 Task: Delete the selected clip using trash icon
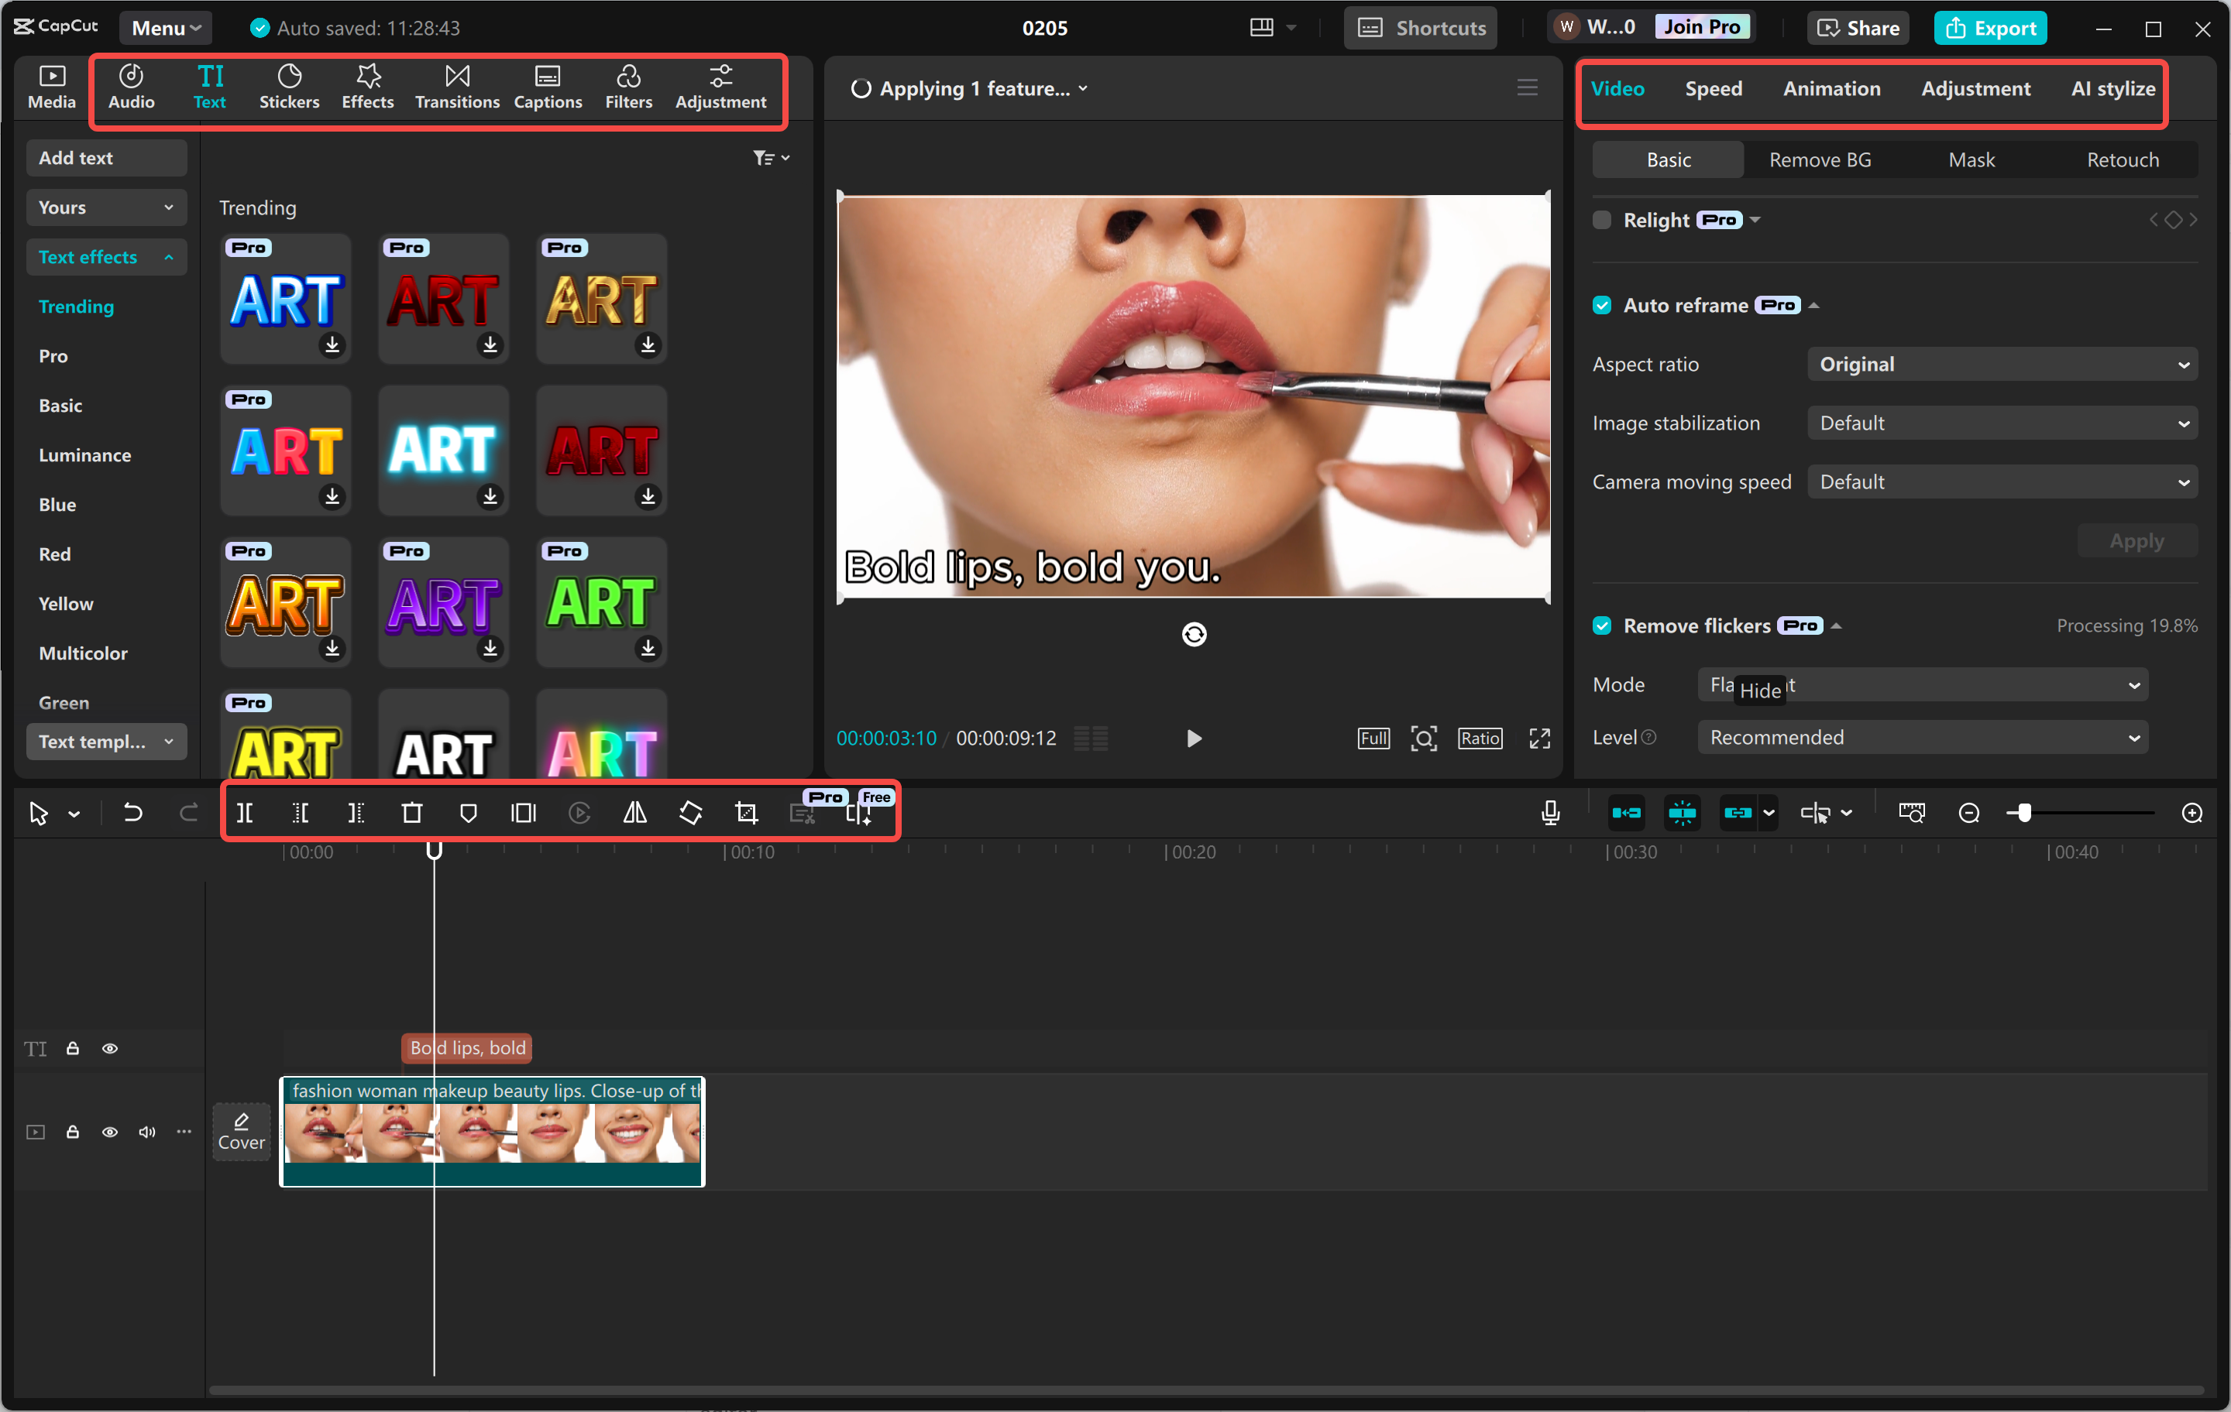412,812
